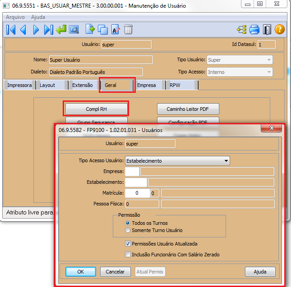This screenshot has width=291, height=287.
Task: Click the printer icon
Action: pos(254,30)
